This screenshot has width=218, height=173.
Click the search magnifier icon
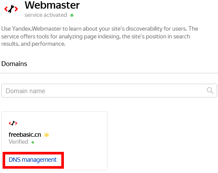click(x=210, y=91)
